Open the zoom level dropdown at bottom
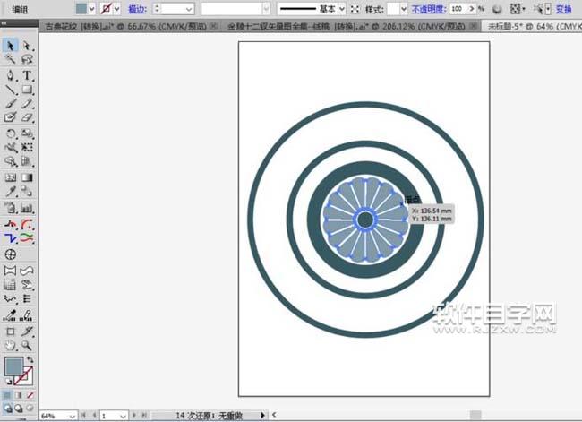The image size is (582, 422). pyautogui.click(x=73, y=416)
